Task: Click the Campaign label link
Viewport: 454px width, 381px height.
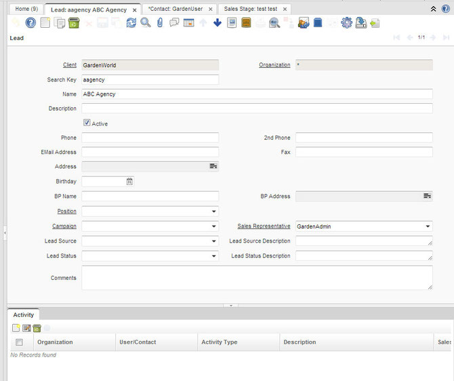Action: pyautogui.click(x=64, y=226)
